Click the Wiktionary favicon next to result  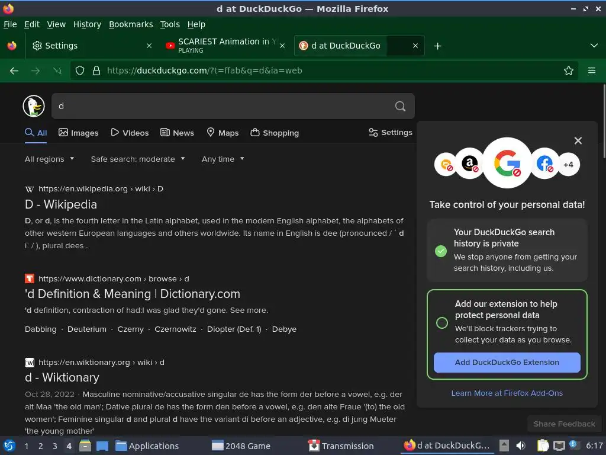tap(30, 363)
